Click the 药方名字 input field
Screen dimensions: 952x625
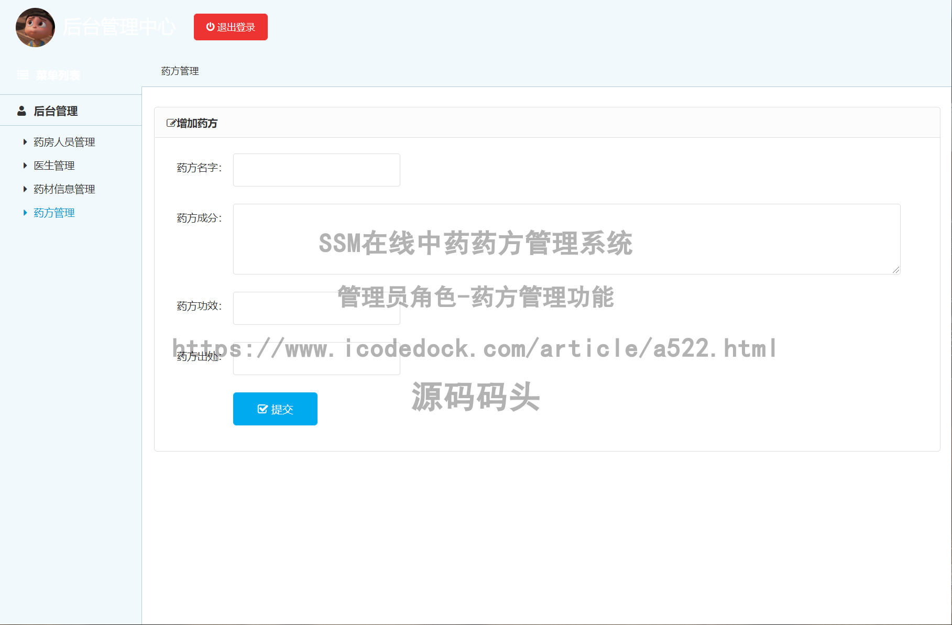tap(316, 170)
